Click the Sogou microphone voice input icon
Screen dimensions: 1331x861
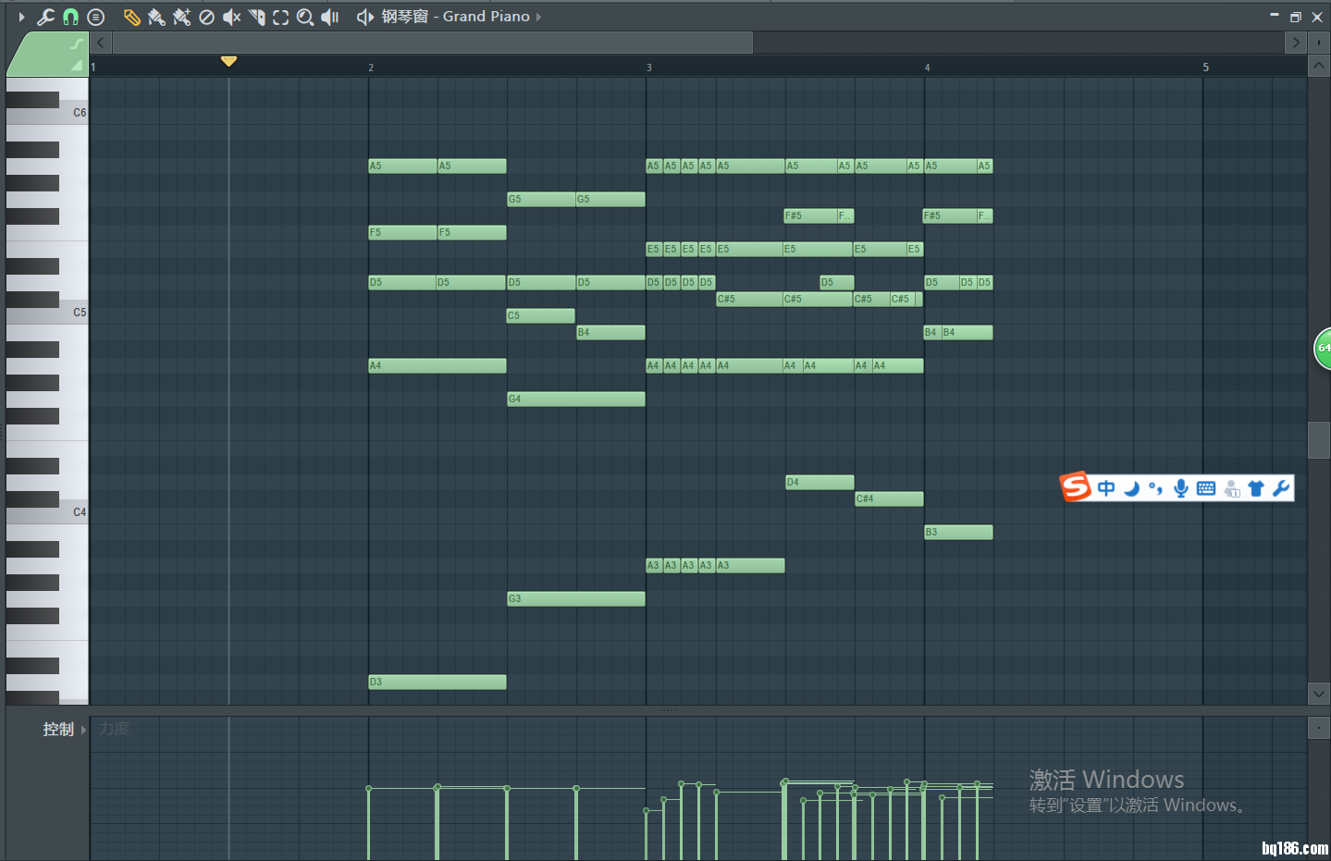coord(1181,488)
